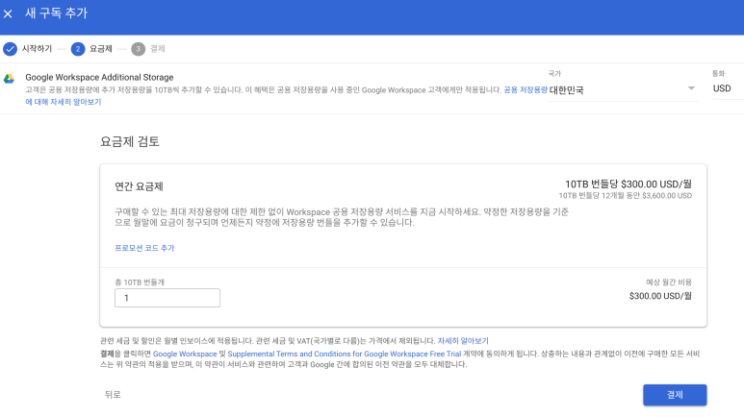Click the Google Drive product logo

pyautogui.click(x=9, y=79)
